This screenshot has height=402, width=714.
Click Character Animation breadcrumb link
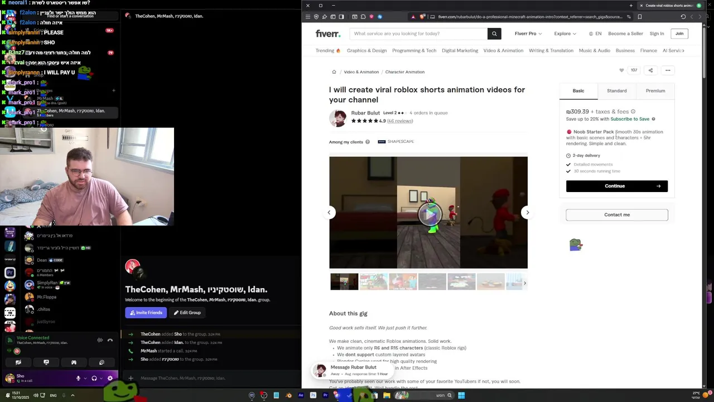pyautogui.click(x=405, y=72)
